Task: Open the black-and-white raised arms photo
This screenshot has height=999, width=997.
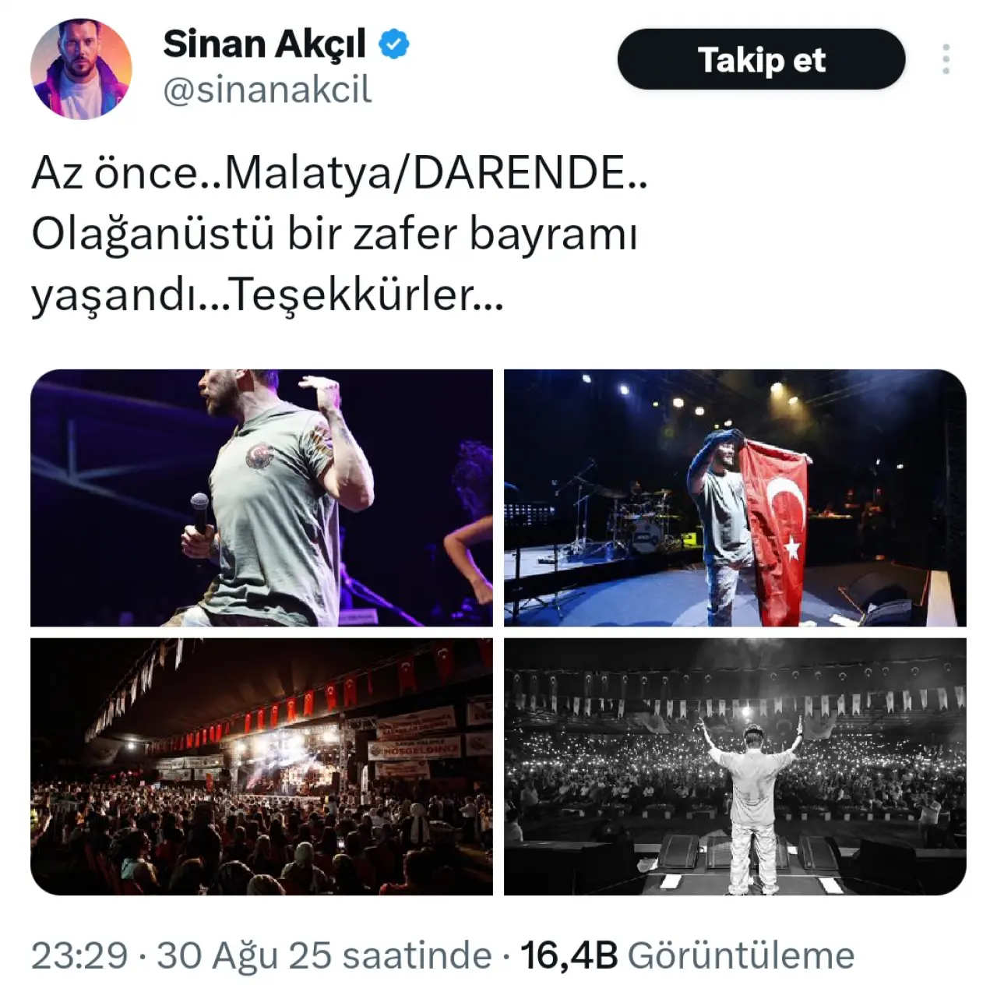Action: tap(735, 767)
